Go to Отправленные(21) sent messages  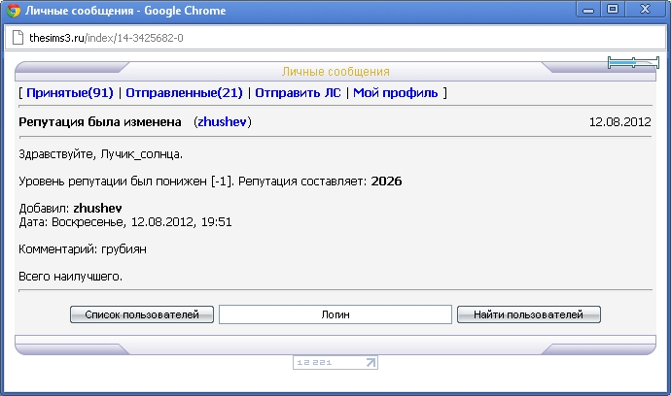point(185,93)
